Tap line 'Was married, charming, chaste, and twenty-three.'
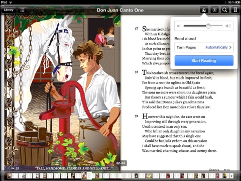 [179, 151]
